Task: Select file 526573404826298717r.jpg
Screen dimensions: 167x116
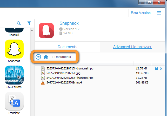Action: (x=63, y=73)
